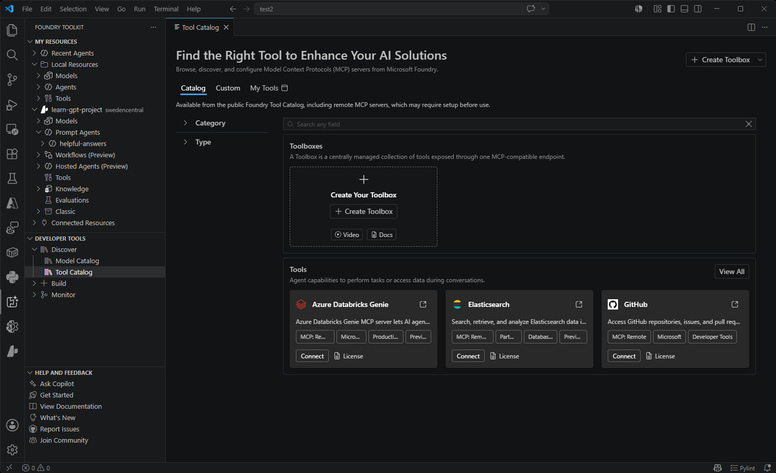This screenshot has height=473, width=776.
Task: Toggle bottom panel visibility
Action: tap(684, 9)
